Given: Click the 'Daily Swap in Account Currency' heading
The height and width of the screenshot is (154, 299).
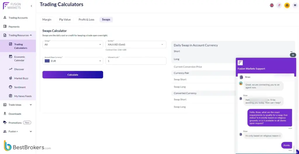Looking at the screenshot, I should 196,45.
